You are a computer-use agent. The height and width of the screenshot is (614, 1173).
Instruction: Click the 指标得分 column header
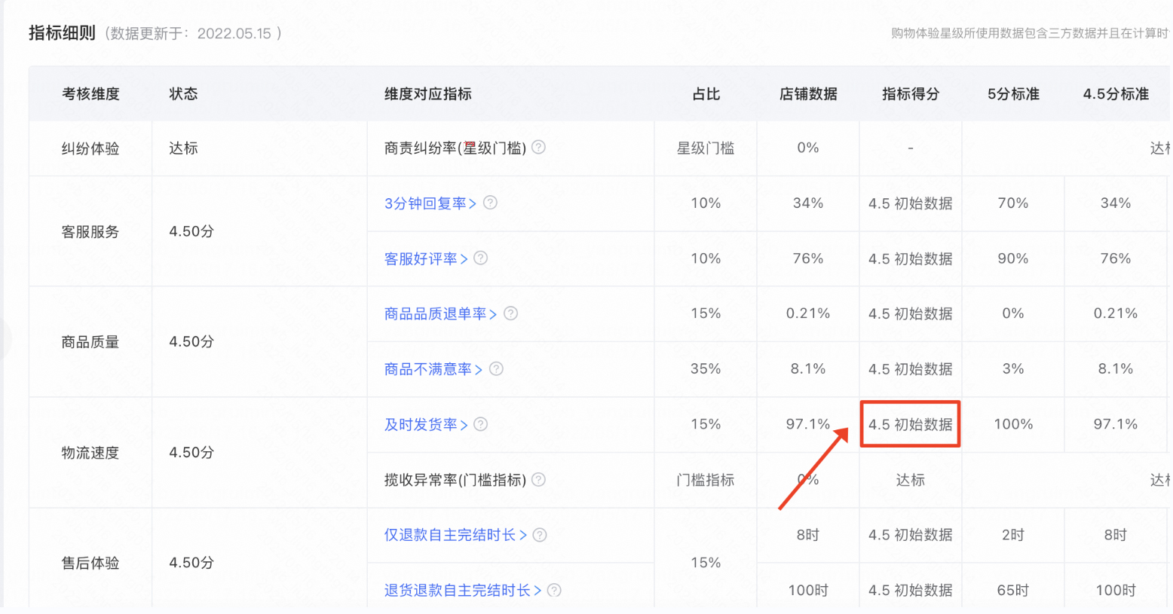911,94
